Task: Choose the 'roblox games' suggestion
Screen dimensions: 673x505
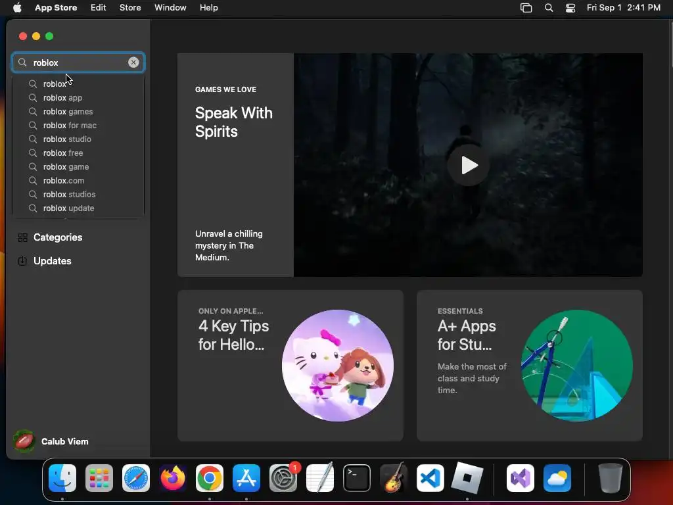Action: tap(78, 111)
